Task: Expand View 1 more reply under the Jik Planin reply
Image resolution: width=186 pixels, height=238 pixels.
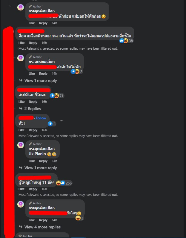Action: (x=41, y=168)
